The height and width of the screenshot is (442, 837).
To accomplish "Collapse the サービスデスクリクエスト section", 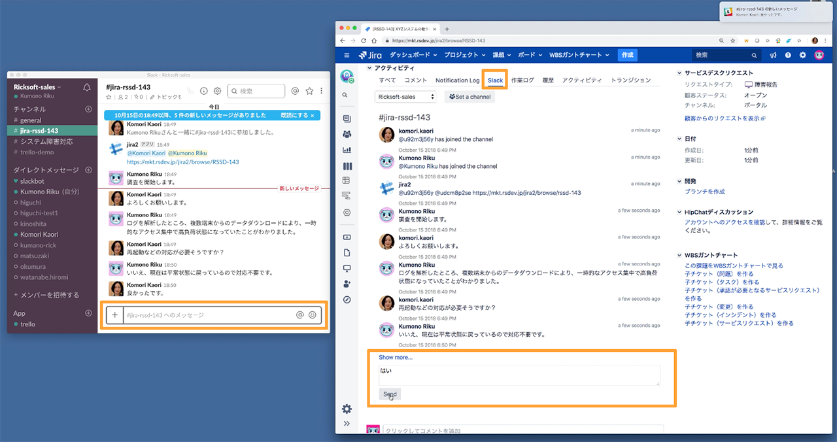I will click(x=680, y=73).
